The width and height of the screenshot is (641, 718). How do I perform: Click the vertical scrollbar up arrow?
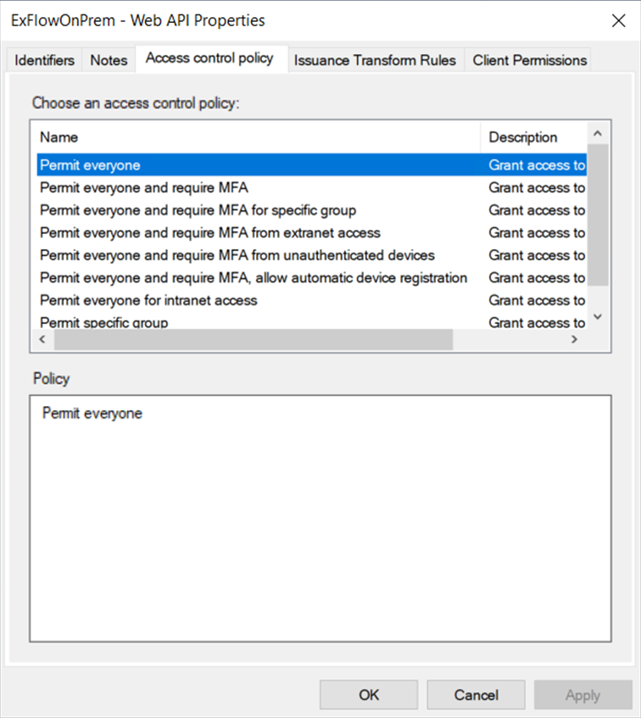598,133
